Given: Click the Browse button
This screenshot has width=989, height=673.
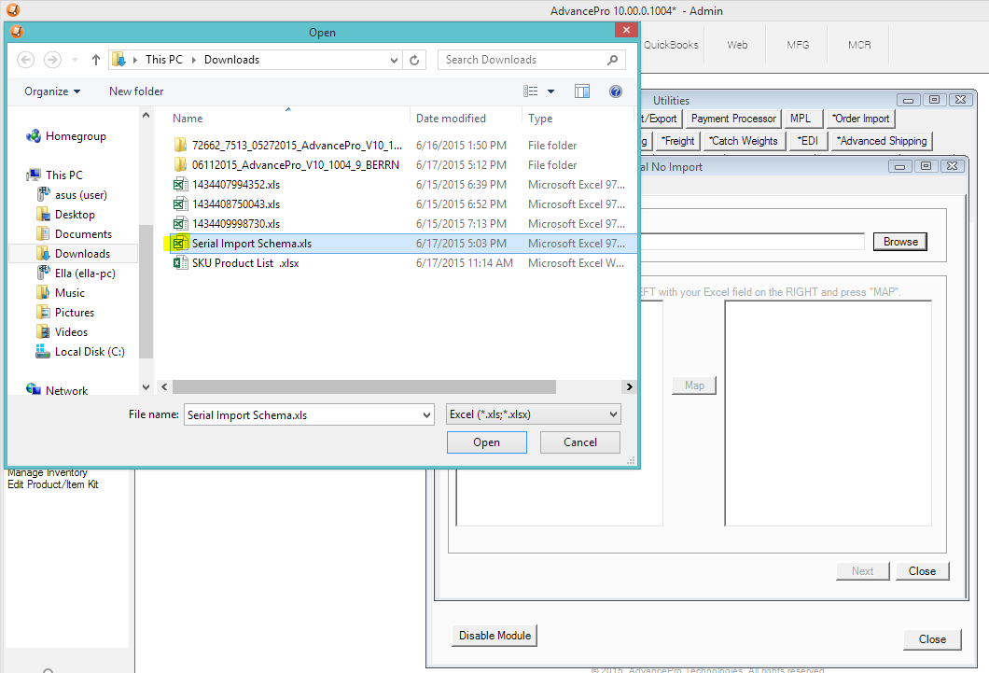Looking at the screenshot, I should [x=900, y=242].
